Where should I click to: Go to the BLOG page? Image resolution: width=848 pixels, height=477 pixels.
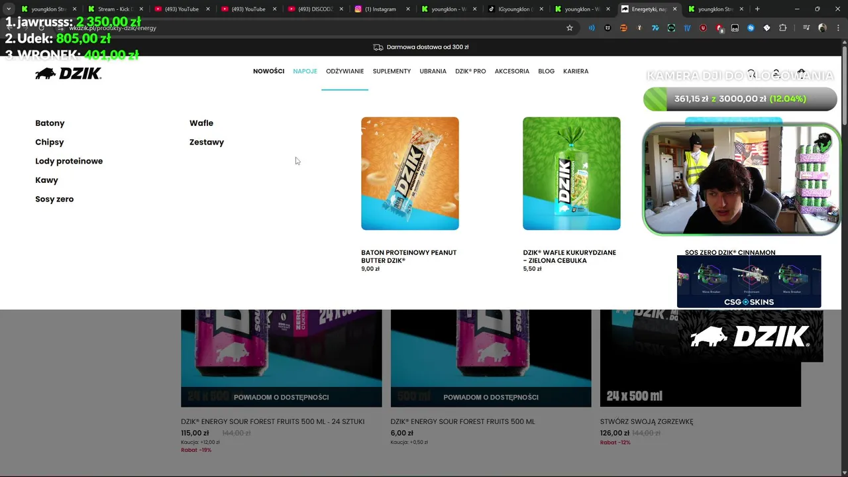pyautogui.click(x=546, y=71)
